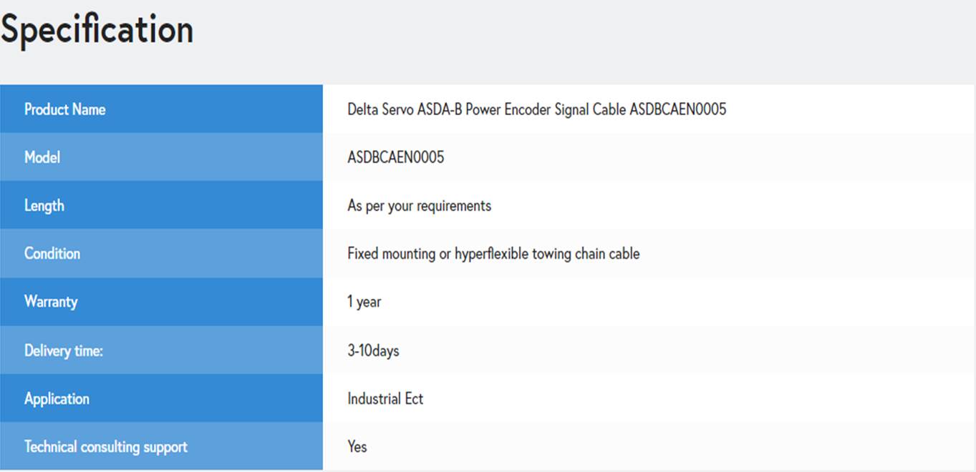This screenshot has width=976, height=472.
Task: Click the Specification heading
Action: click(x=97, y=30)
